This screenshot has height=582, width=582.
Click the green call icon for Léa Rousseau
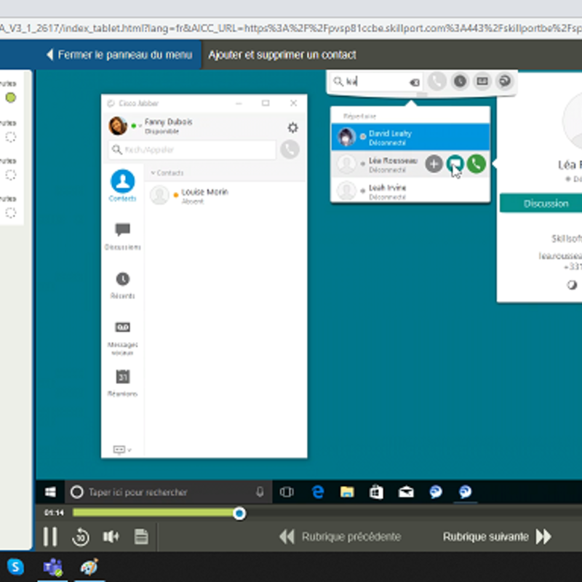tap(477, 164)
